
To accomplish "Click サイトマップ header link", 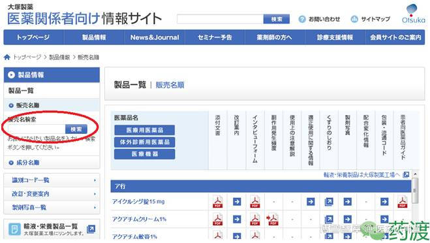I will point(375,19).
